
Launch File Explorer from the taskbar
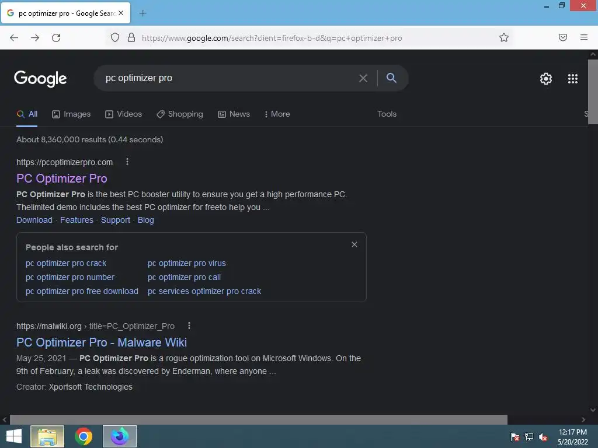point(47,436)
